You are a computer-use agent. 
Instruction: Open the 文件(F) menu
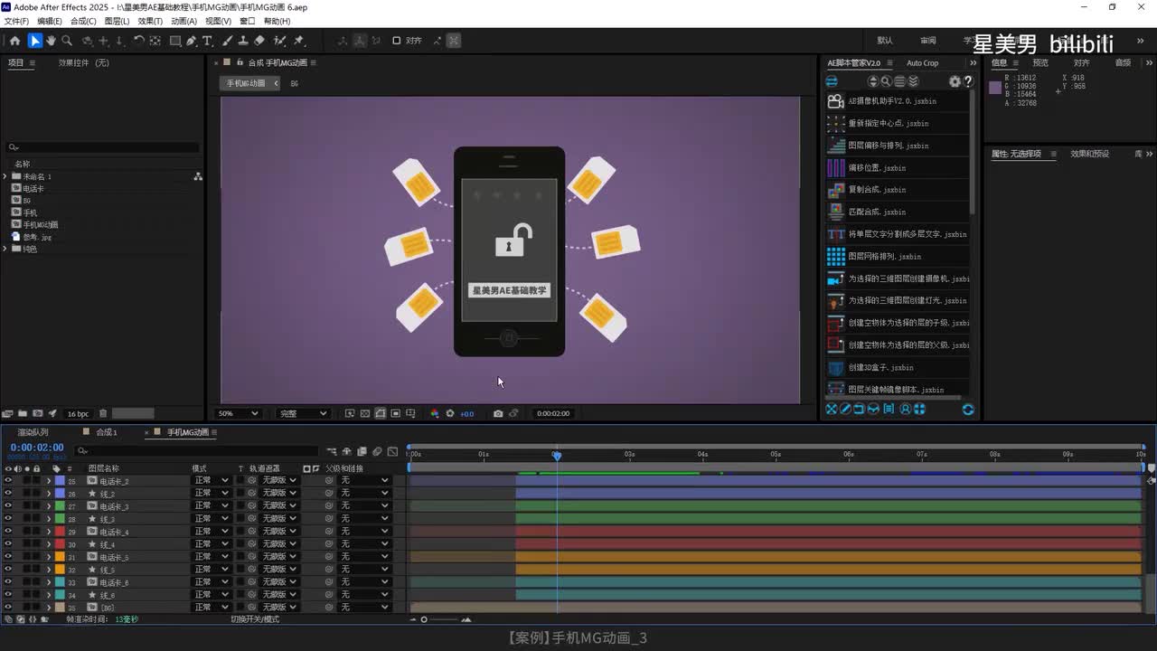click(16, 21)
